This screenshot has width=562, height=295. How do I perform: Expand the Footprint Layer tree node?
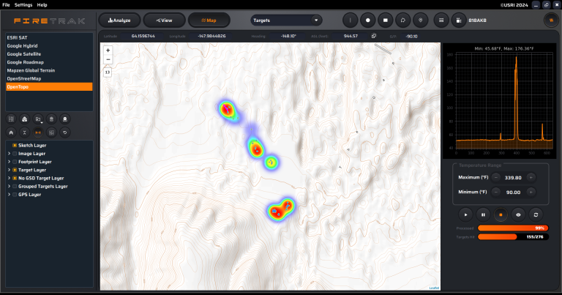click(x=9, y=162)
